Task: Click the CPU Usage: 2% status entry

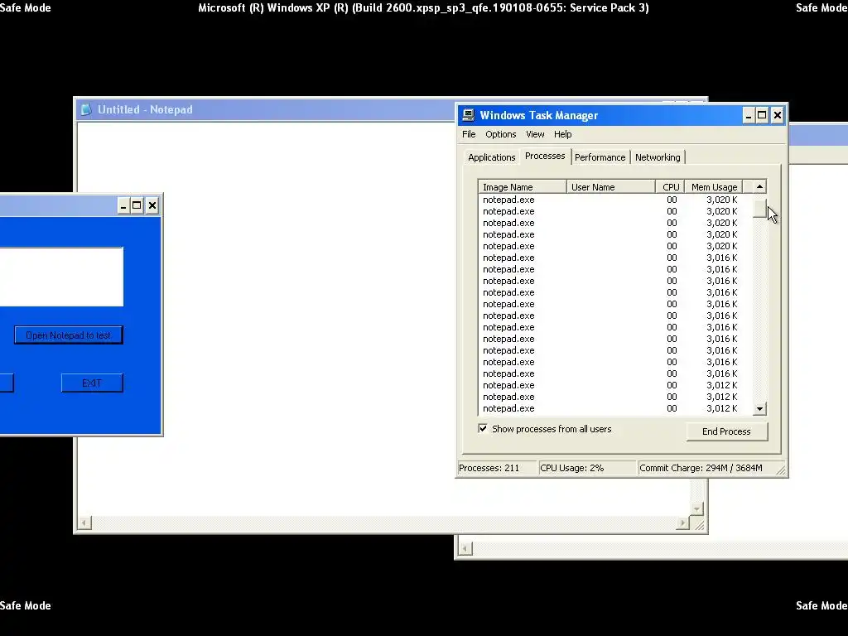Action: coord(587,468)
